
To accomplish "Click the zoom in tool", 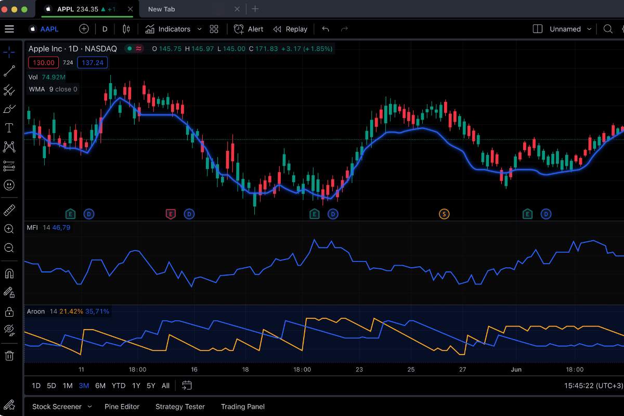I will pyautogui.click(x=9, y=229).
